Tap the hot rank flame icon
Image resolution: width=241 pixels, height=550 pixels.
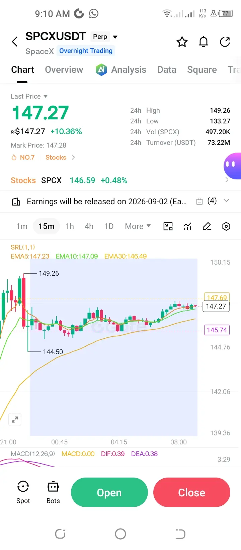point(14,157)
